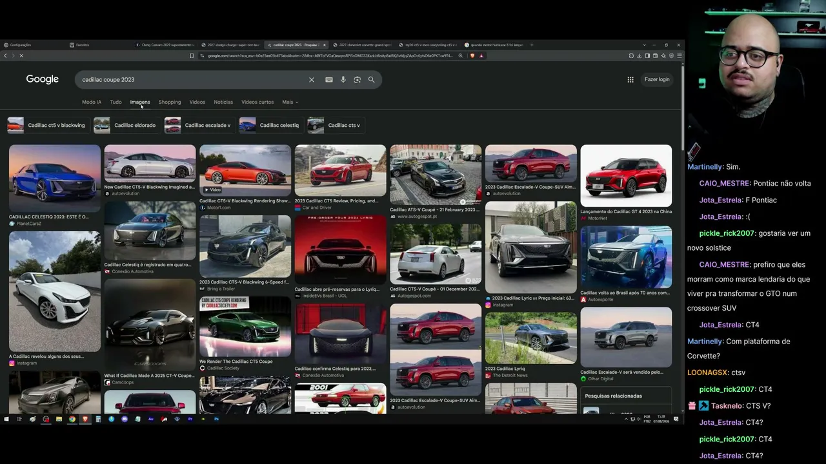Open the Cadillac CTS-V Coupé 01 December image

pos(436,254)
